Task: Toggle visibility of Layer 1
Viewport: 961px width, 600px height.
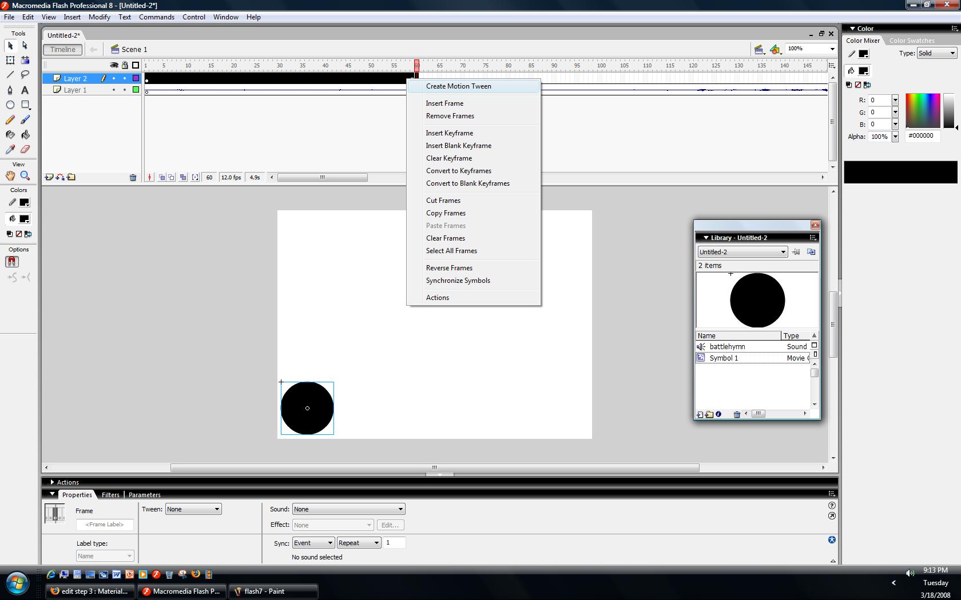Action: pos(114,90)
